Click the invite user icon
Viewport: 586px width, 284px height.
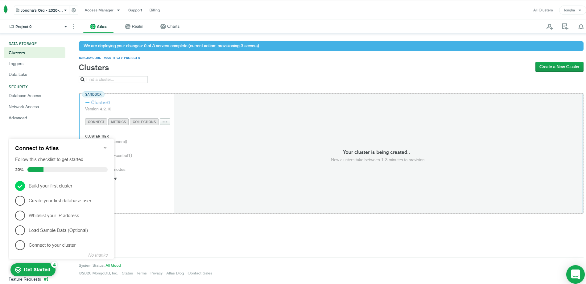(550, 27)
